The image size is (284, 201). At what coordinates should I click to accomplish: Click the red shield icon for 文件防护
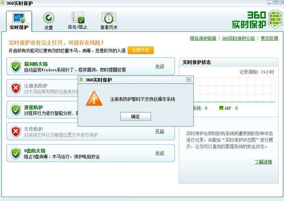16,131
